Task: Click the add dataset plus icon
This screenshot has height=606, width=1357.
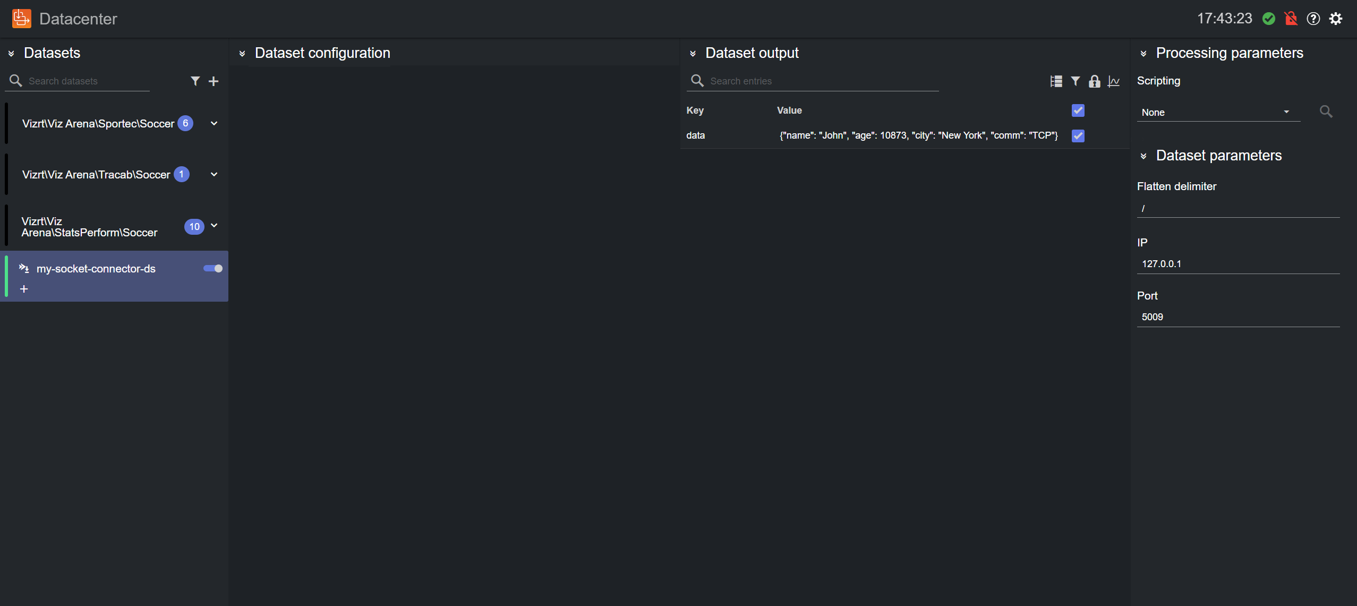Action: click(214, 81)
